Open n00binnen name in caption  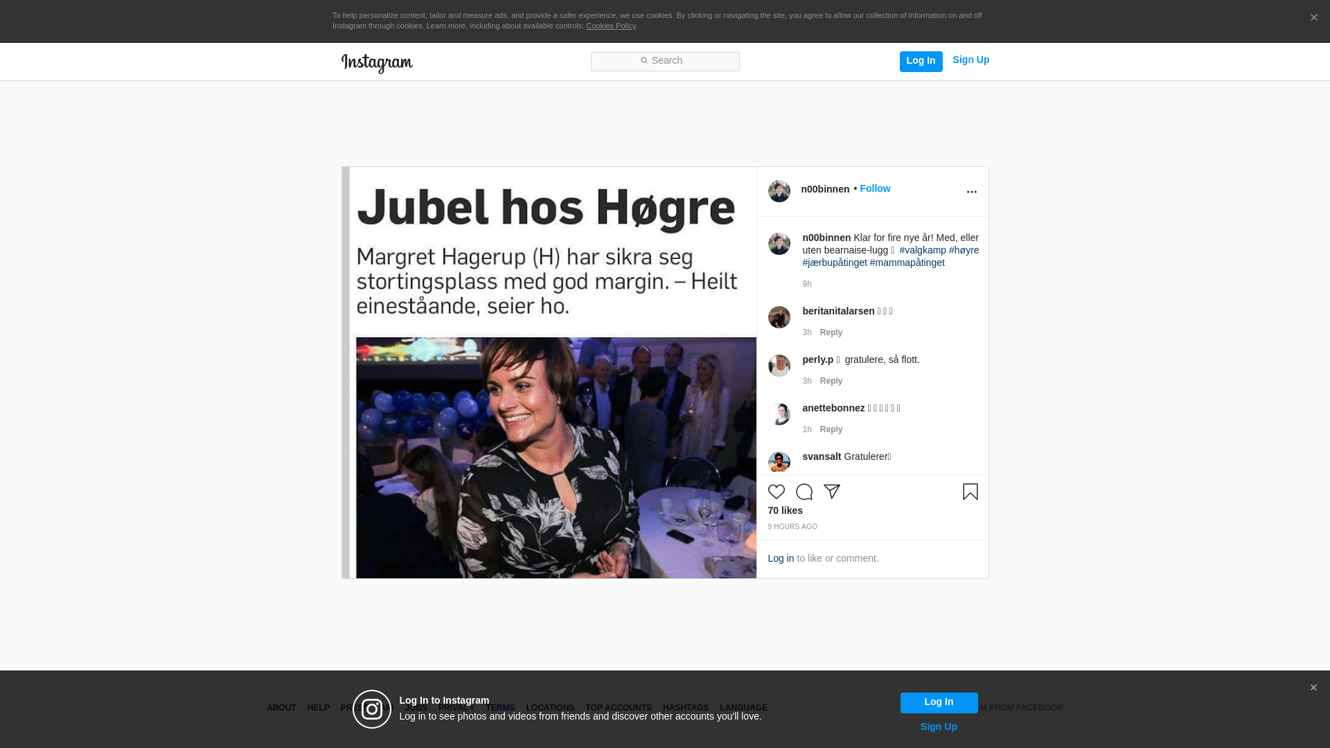tap(826, 238)
